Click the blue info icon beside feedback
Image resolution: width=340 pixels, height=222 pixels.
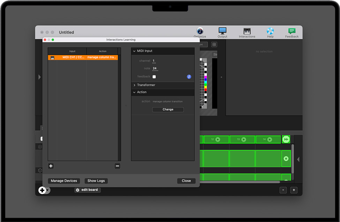point(189,77)
